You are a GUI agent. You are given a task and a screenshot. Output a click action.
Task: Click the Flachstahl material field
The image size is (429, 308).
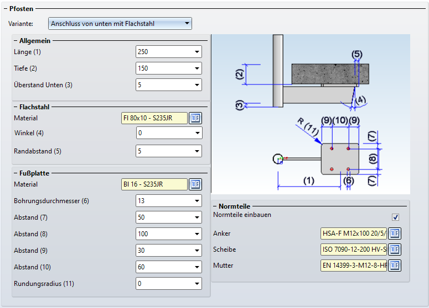(x=154, y=118)
